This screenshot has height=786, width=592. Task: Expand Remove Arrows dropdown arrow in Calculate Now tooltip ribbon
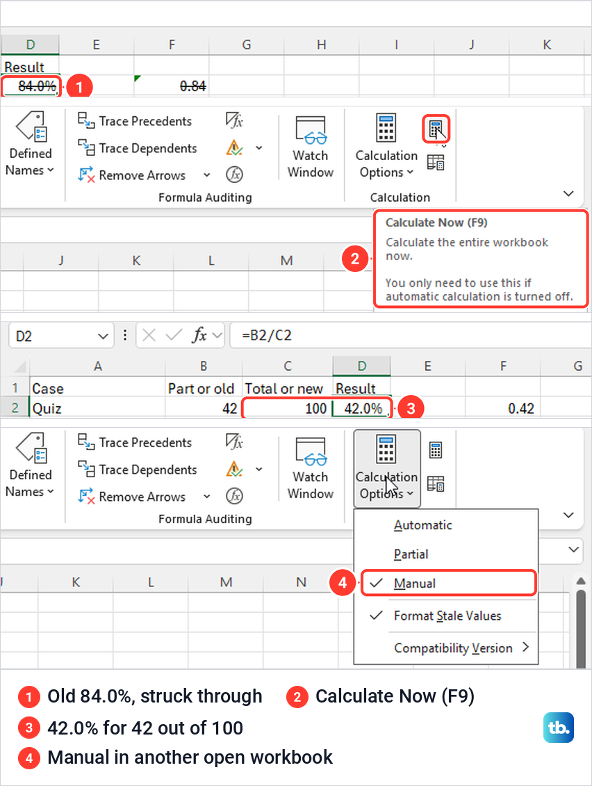pyautogui.click(x=207, y=175)
